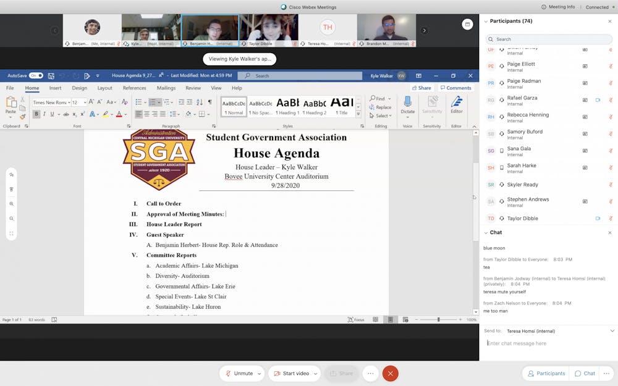Click the video layout grid icon
Image resolution: width=618 pixels, height=386 pixels.
click(x=467, y=24)
